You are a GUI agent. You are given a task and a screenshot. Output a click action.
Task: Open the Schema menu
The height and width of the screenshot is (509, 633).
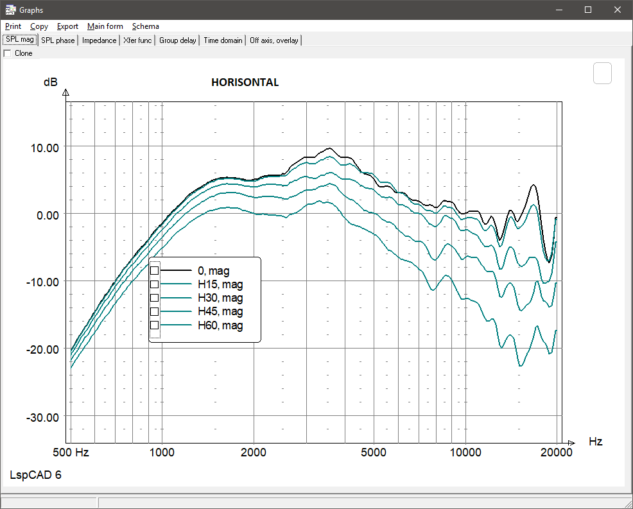pyautogui.click(x=146, y=26)
